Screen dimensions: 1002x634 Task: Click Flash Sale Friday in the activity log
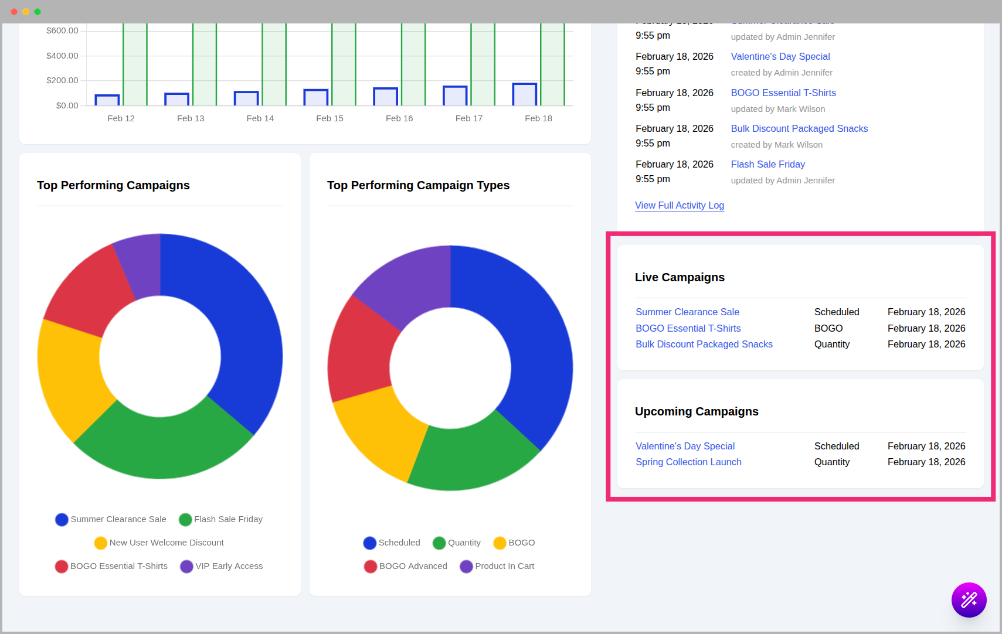pyautogui.click(x=767, y=164)
